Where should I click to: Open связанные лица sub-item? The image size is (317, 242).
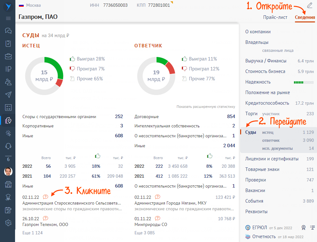[x=278, y=51]
